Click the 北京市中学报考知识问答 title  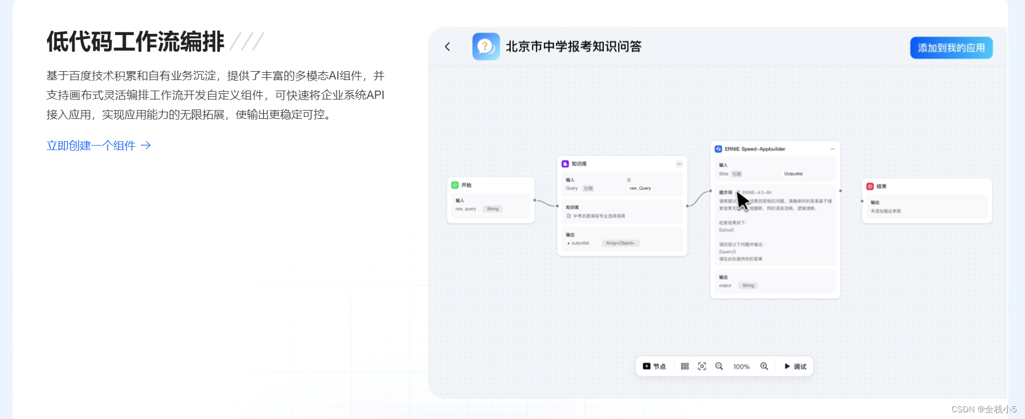[x=573, y=47]
